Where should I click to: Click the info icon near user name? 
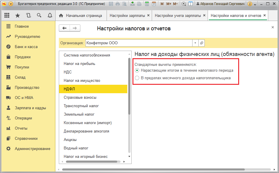pyautogui.click(x=250, y=4)
